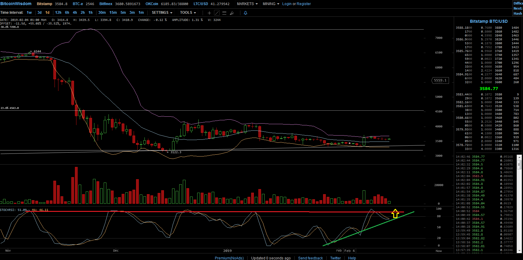Select the trend line drawing tool
The height and width of the screenshot is (260, 523).
[217, 13]
